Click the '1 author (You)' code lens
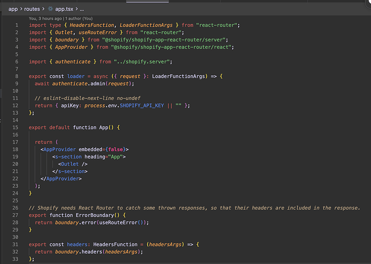Image resolution: width=371 pixels, height=264 pixels. tap(79, 18)
